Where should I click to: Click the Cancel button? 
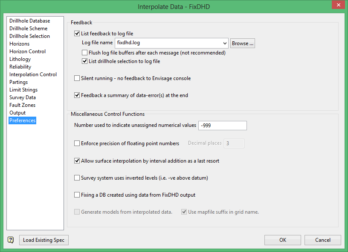pos(323,240)
